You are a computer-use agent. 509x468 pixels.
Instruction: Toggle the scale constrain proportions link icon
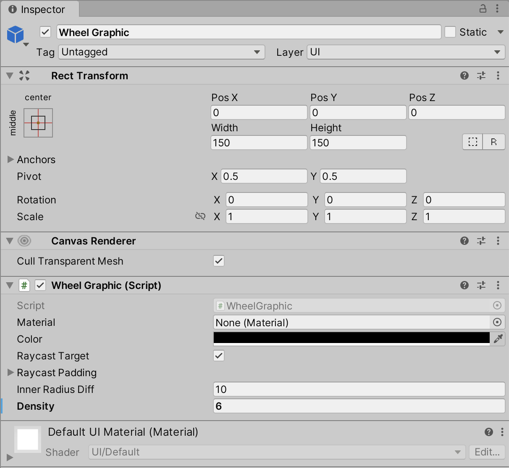click(200, 216)
